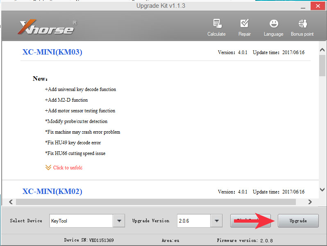
Task: Click the KeyTool device field
Action: point(81,221)
